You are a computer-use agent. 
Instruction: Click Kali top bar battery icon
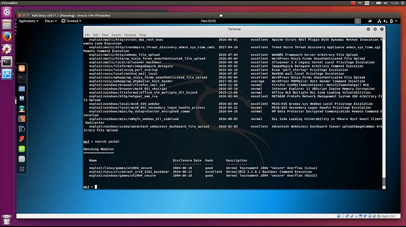[x=391, y=21]
